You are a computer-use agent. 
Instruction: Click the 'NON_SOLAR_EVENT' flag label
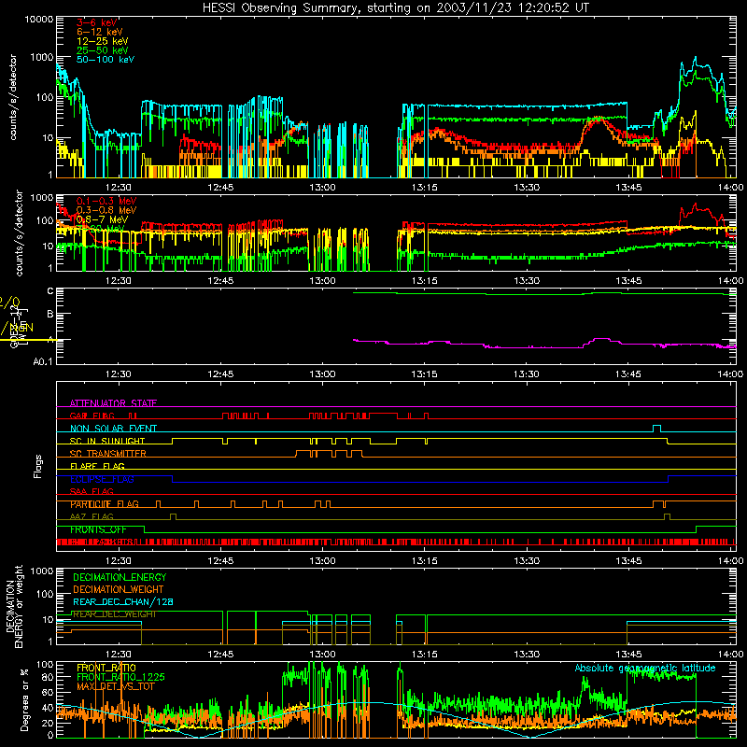click(x=113, y=429)
